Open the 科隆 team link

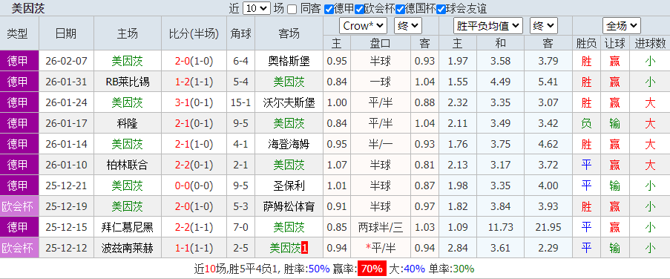128,123
